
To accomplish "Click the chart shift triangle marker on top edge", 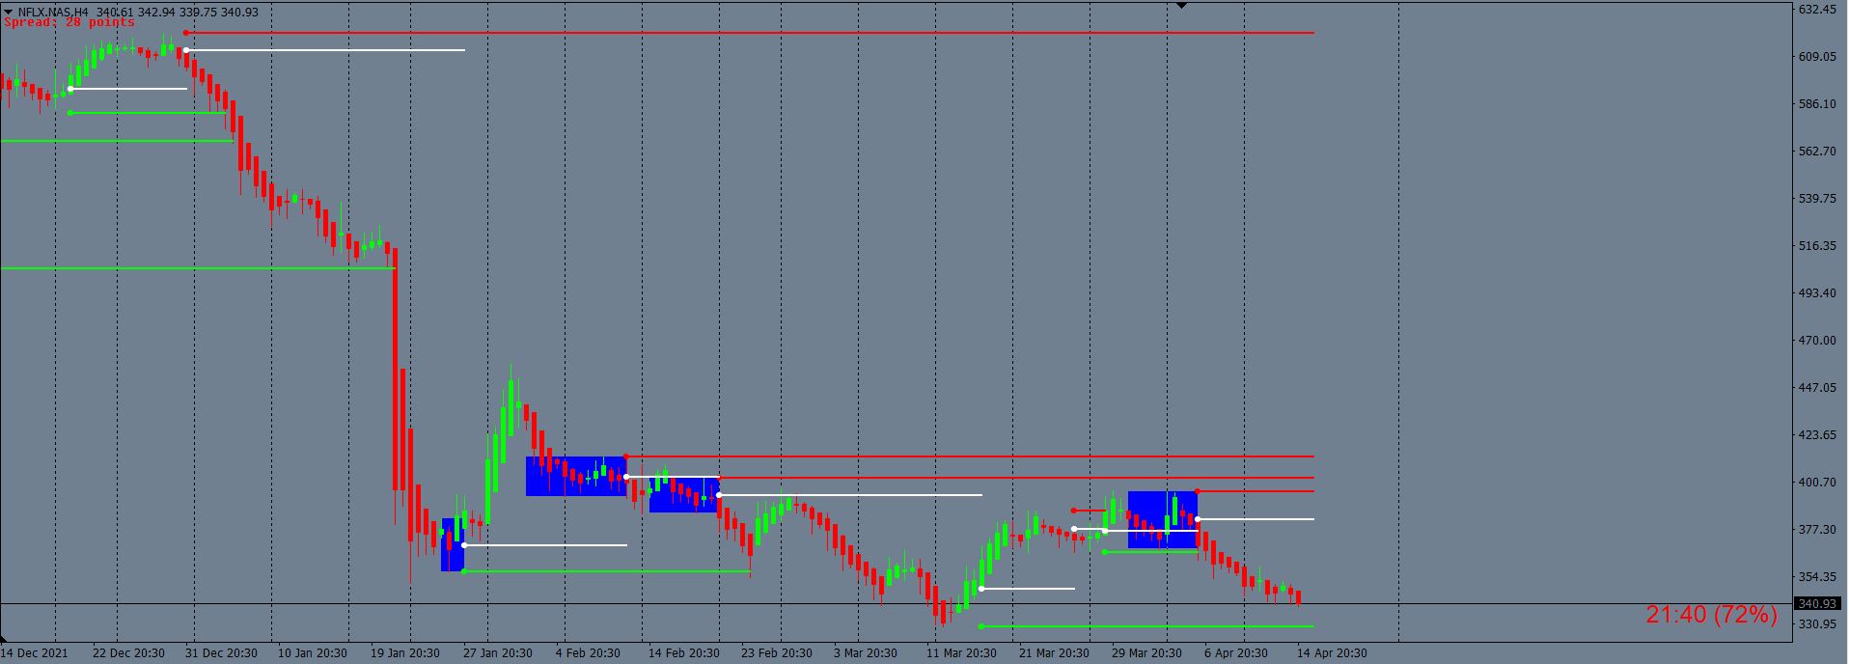I will coord(1182,6).
